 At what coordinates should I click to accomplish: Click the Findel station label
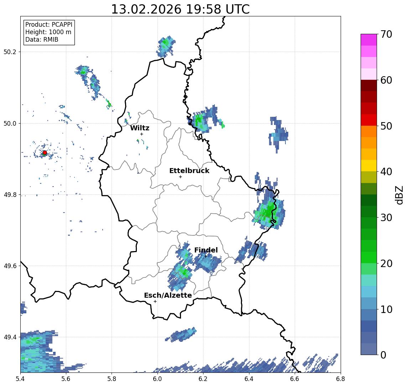click(206, 250)
